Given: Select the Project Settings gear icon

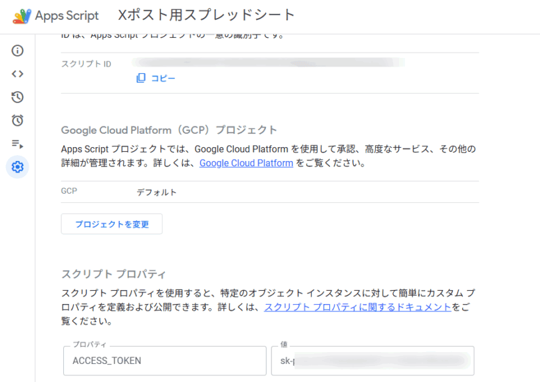Looking at the screenshot, I should (x=17, y=167).
